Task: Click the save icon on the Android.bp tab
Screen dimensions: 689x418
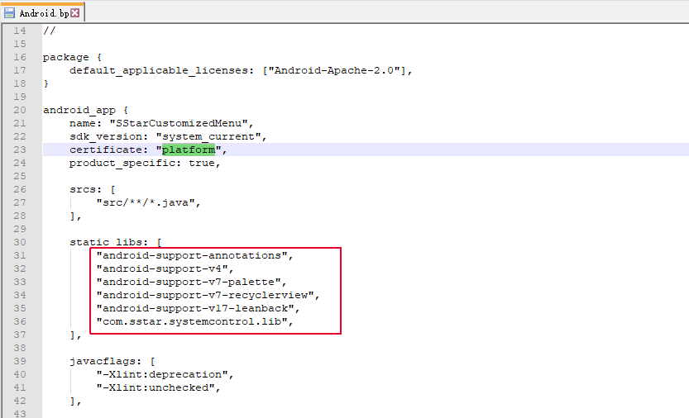Action: tap(9, 12)
